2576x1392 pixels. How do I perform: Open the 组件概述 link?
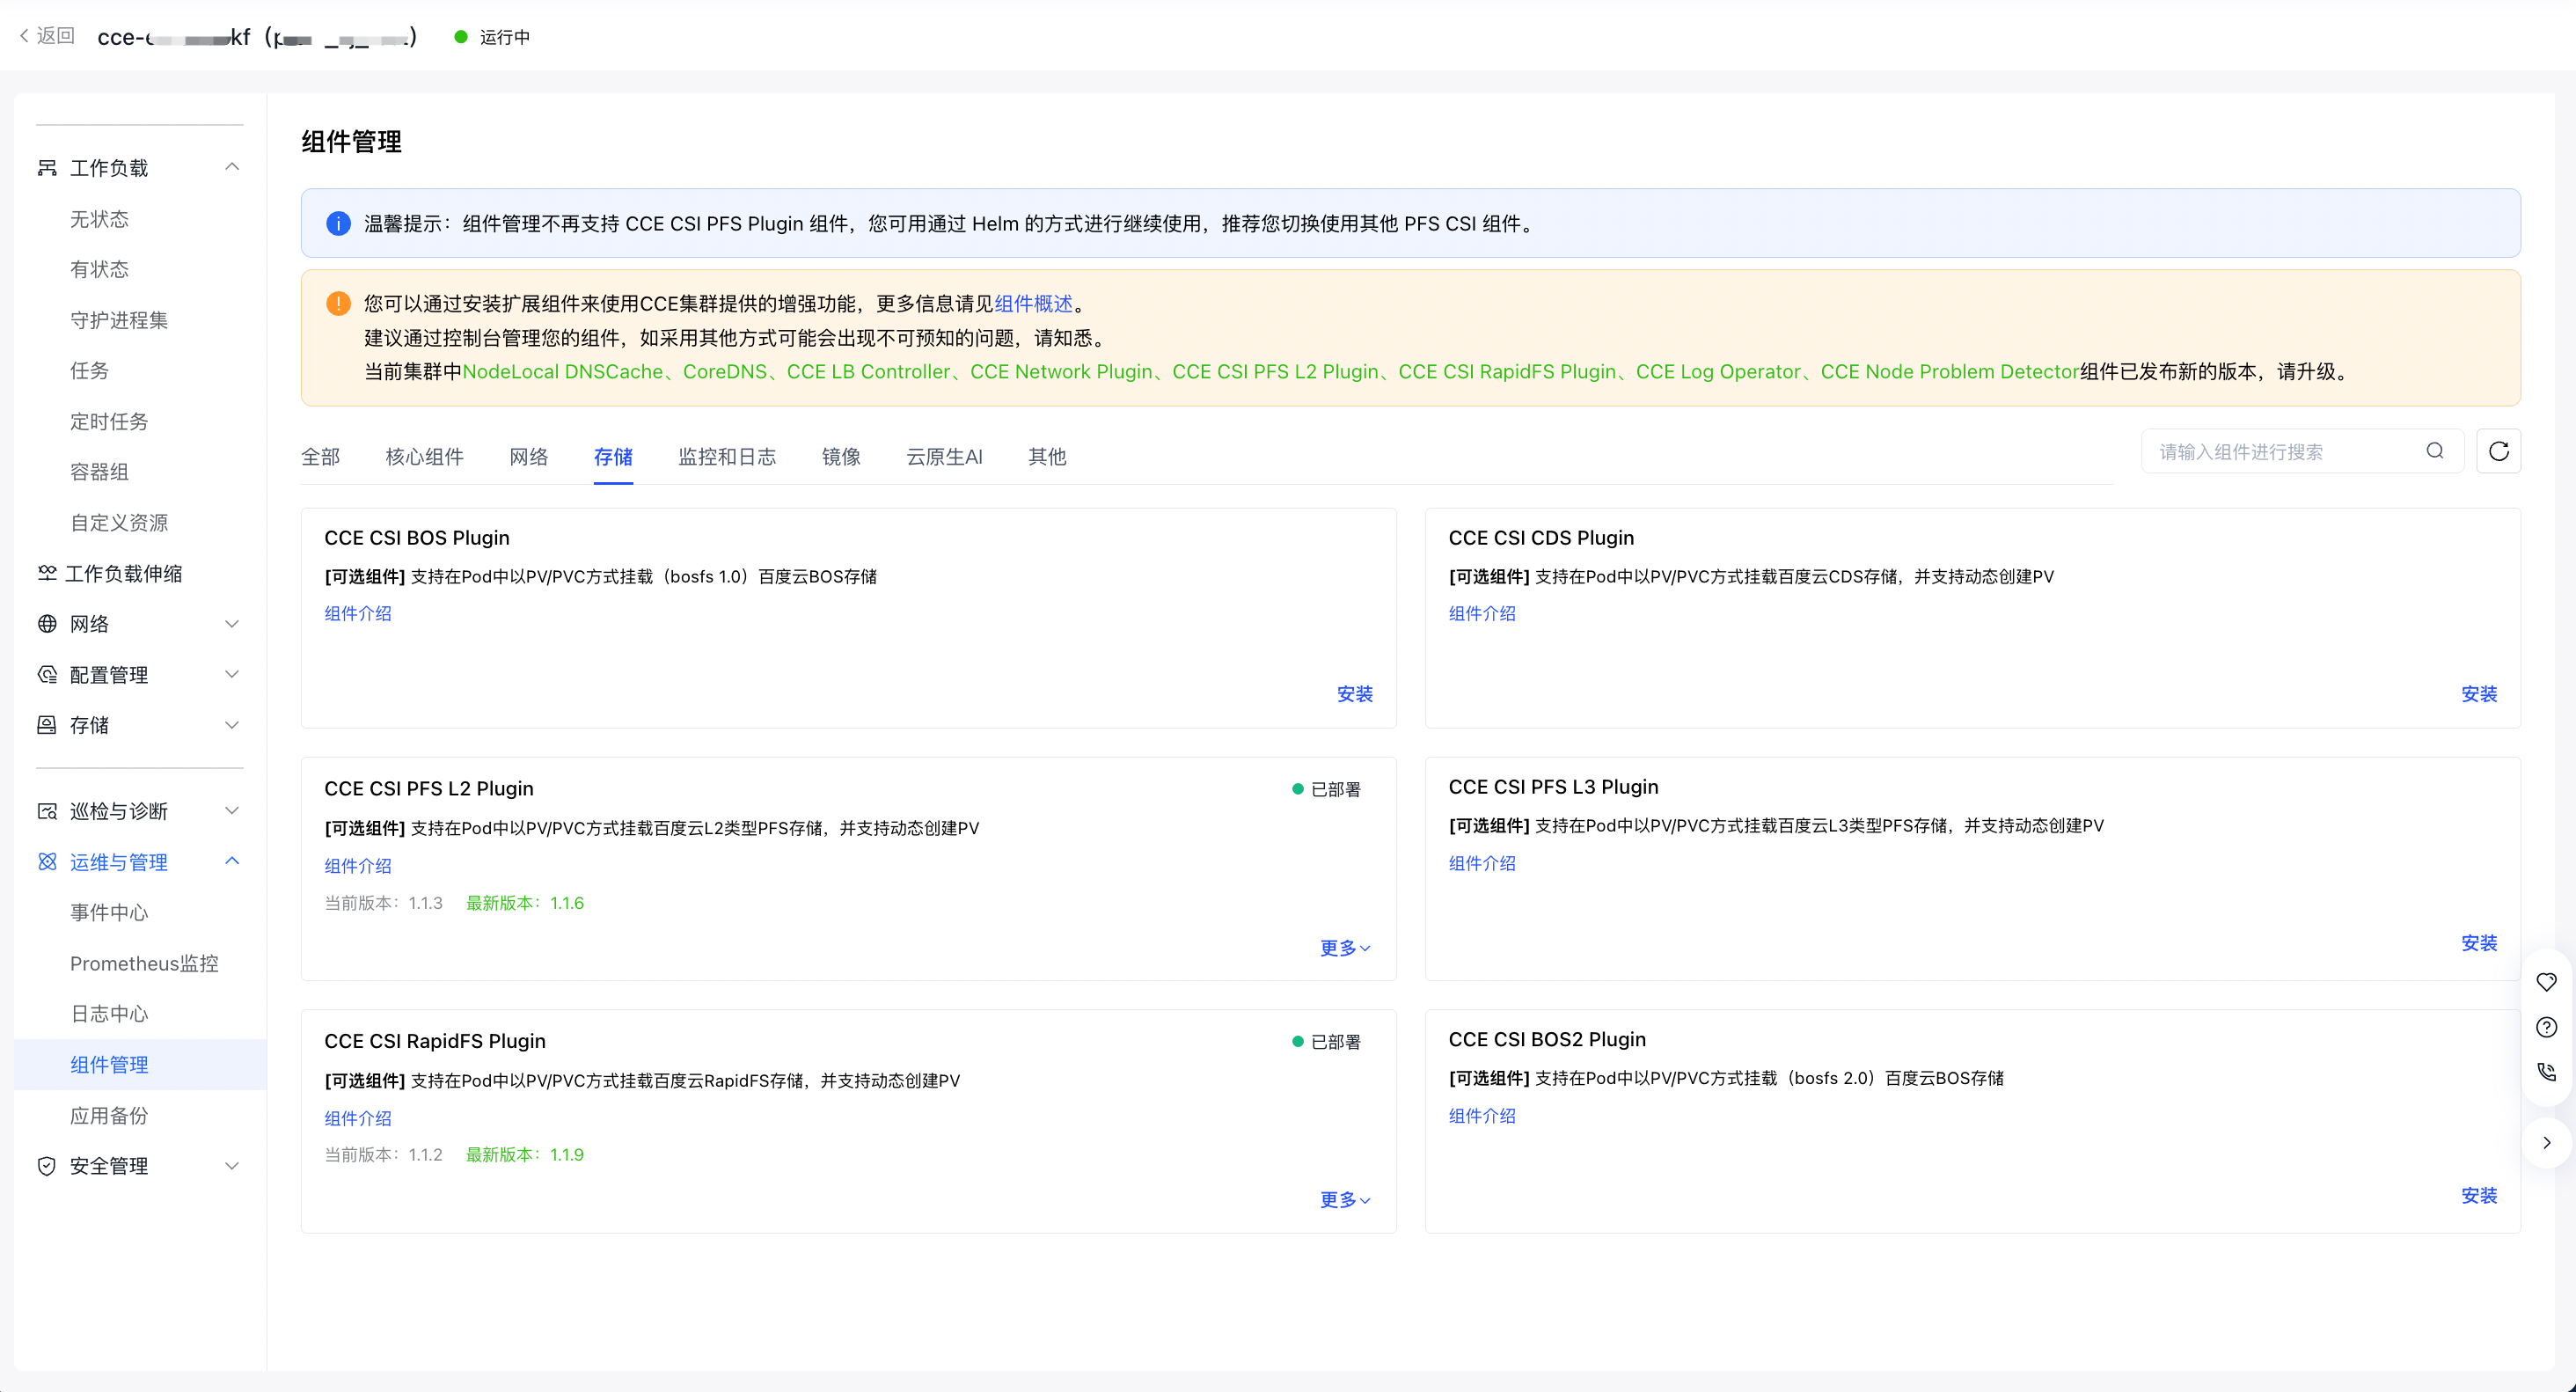(x=1033, y=303)
